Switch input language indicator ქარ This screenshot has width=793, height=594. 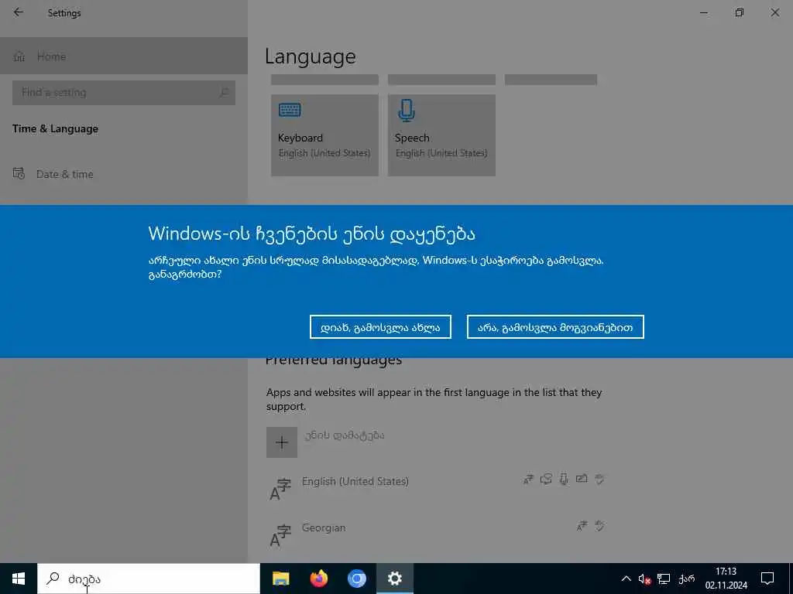(686, 579)
